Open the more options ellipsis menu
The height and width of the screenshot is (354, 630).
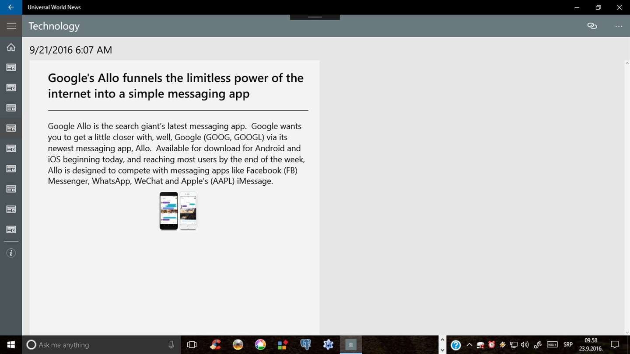pyautogui.click(x=619, y=26)
